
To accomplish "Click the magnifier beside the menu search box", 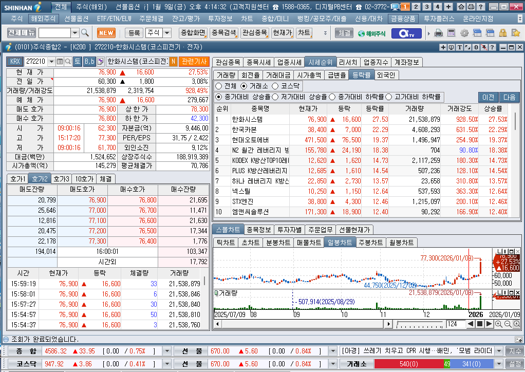I will [x=85, y=32].
